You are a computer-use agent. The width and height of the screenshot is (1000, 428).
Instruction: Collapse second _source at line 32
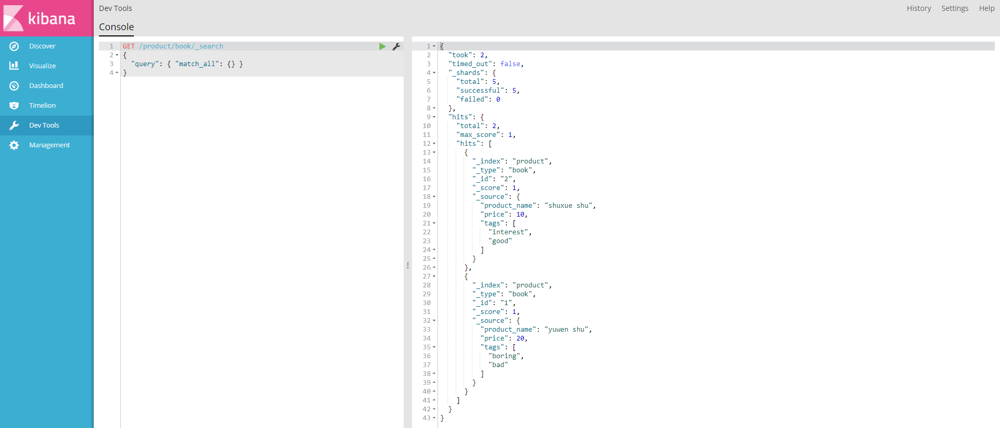[x=434, y=321]
